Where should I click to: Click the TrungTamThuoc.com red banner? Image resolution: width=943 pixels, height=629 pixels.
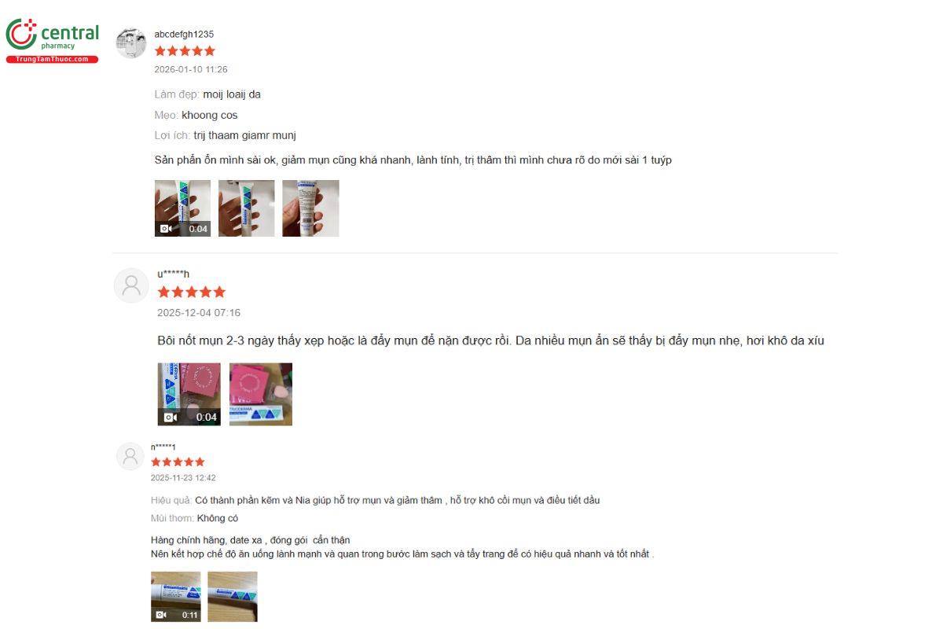[53, 59]
